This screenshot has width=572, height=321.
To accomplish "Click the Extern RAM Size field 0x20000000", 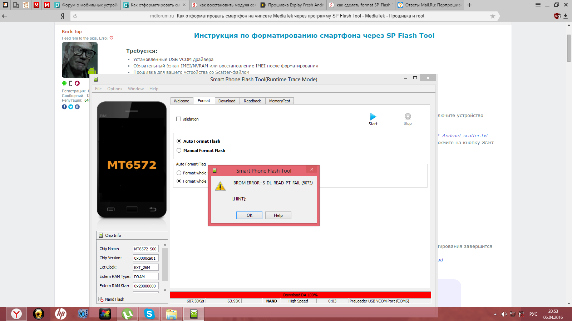I will 146,286.
